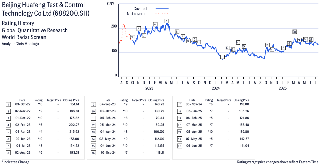Click the numbered box 17 in the table

click(x=179, y=105)
